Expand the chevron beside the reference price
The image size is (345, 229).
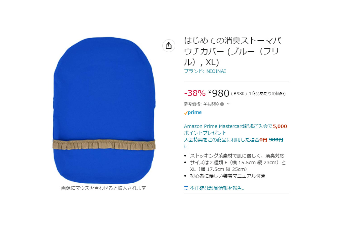click(228, 104)
